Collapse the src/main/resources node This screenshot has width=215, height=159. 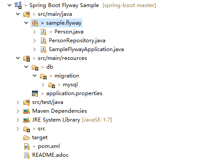[18, 58]
